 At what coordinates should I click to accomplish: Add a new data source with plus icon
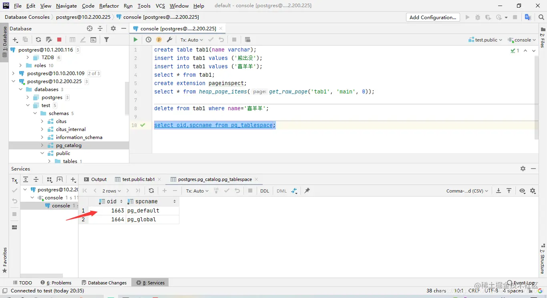(15, 40)
